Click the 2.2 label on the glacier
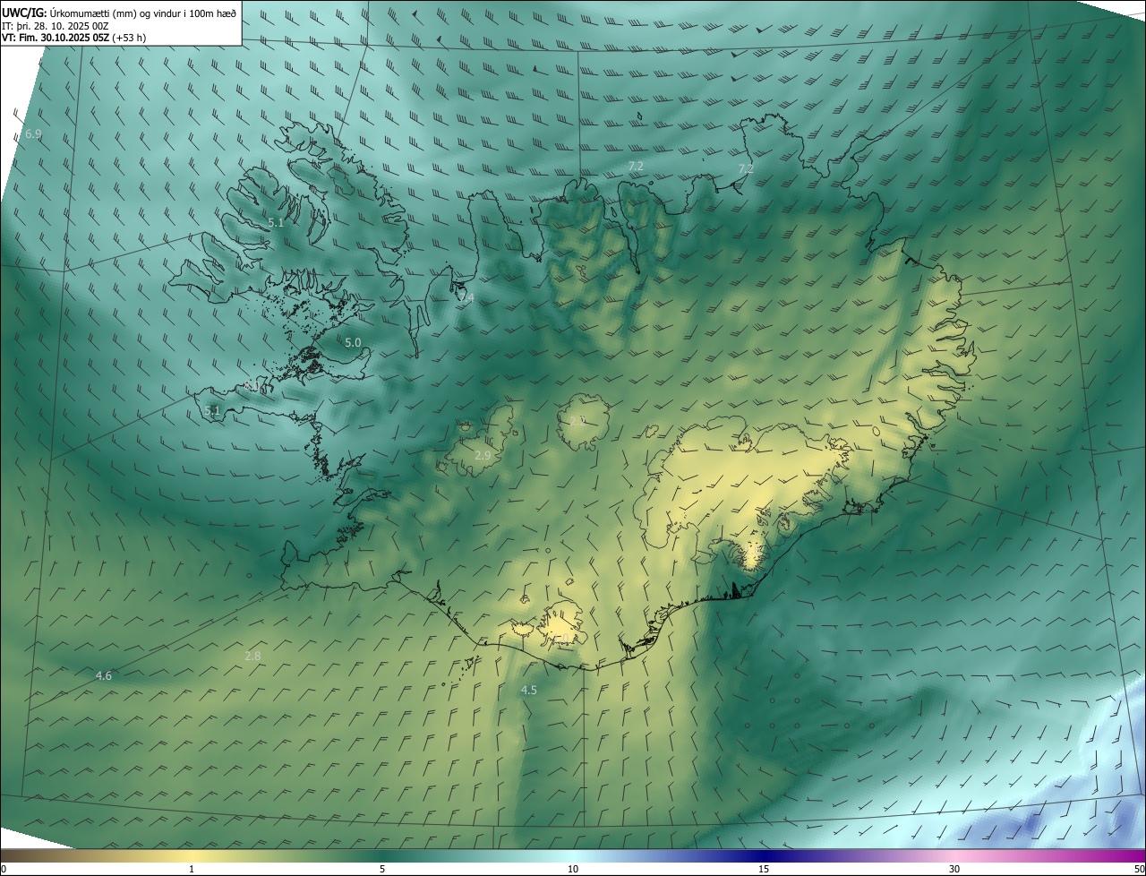1146x876 pixels. (577, 419)
